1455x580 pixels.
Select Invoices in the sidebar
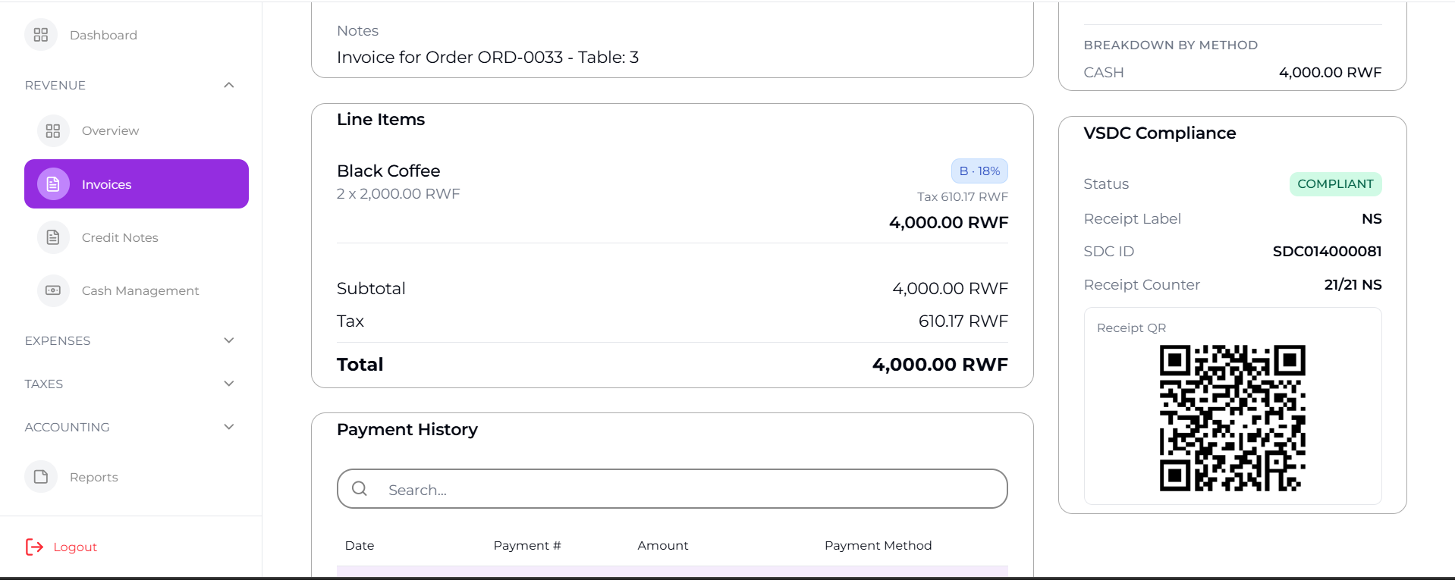point(137,184)
